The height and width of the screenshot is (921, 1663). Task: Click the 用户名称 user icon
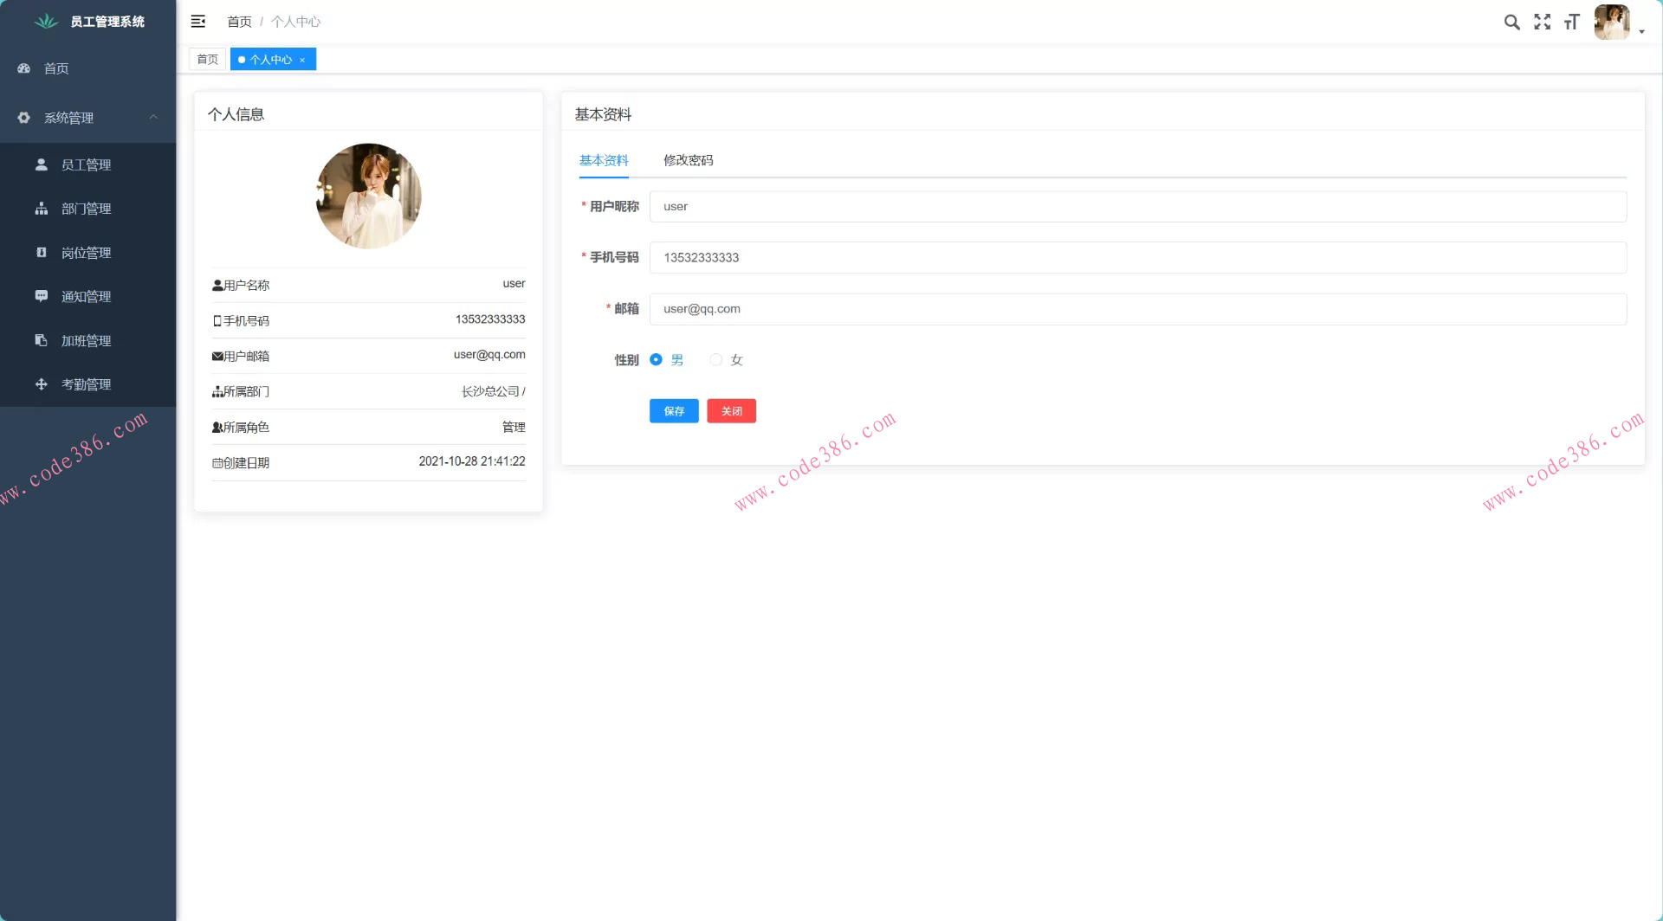(217, 285)
